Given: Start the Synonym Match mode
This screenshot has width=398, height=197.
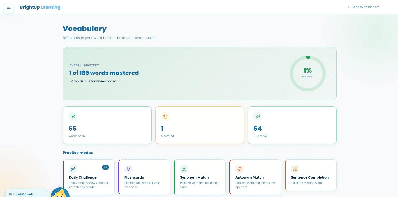Looking at the screenshot, I should [200, 177].
